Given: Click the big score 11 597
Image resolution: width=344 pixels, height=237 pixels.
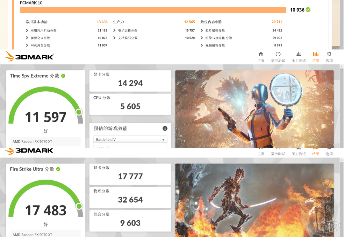Looking at the screenshot, I should point(46,117).
